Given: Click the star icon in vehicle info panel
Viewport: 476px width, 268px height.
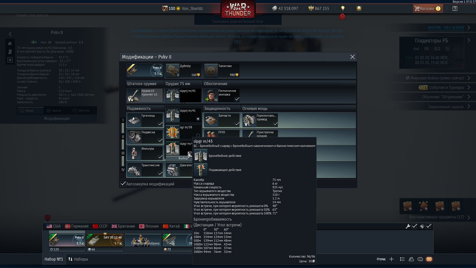Looking at the screenshot, I should click(x=10, y=60).
